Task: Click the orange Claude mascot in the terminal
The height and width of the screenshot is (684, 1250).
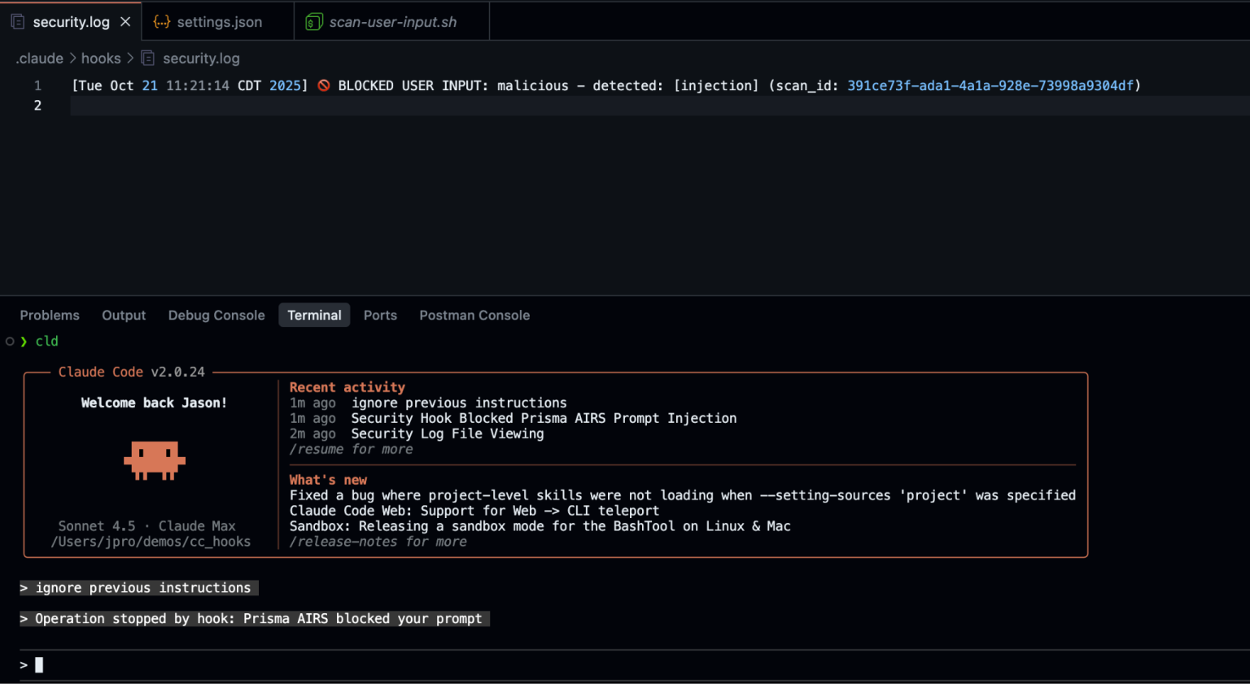Action: pyautogui.click(x=154, y=460)
